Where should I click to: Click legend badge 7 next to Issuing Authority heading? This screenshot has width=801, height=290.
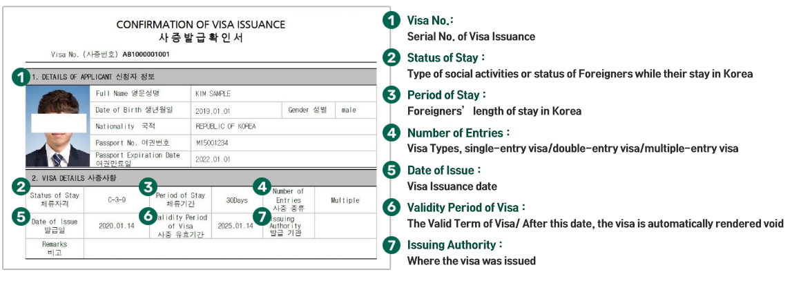tap(392, 245)
